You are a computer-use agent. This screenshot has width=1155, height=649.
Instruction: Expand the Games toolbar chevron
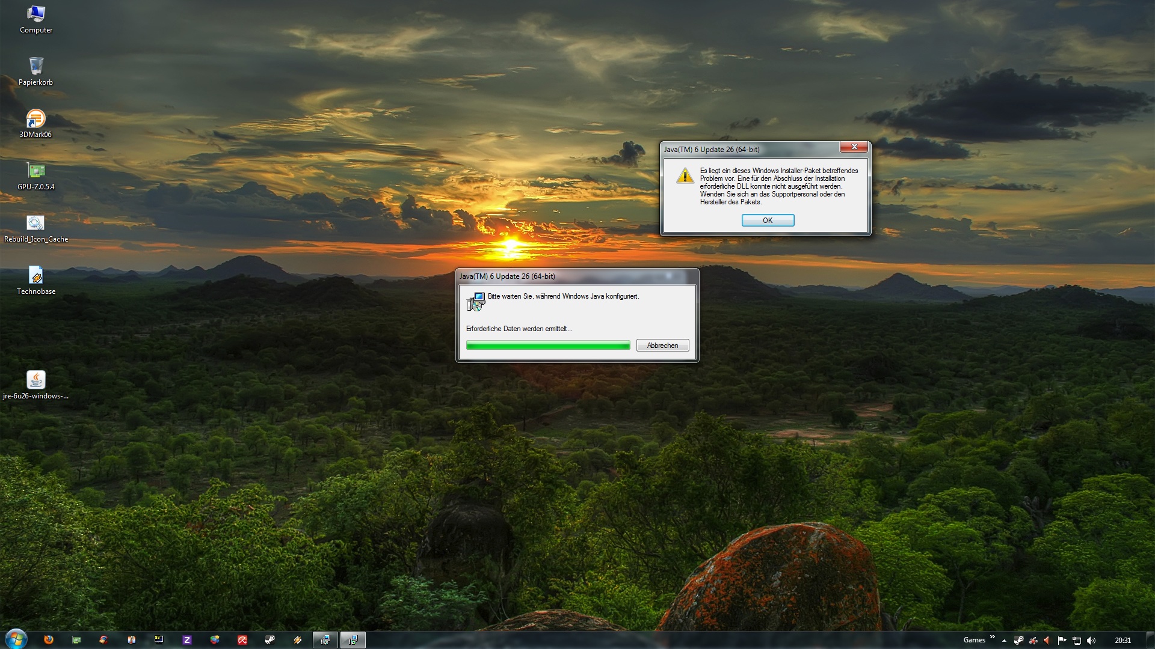tap(992, 637)
